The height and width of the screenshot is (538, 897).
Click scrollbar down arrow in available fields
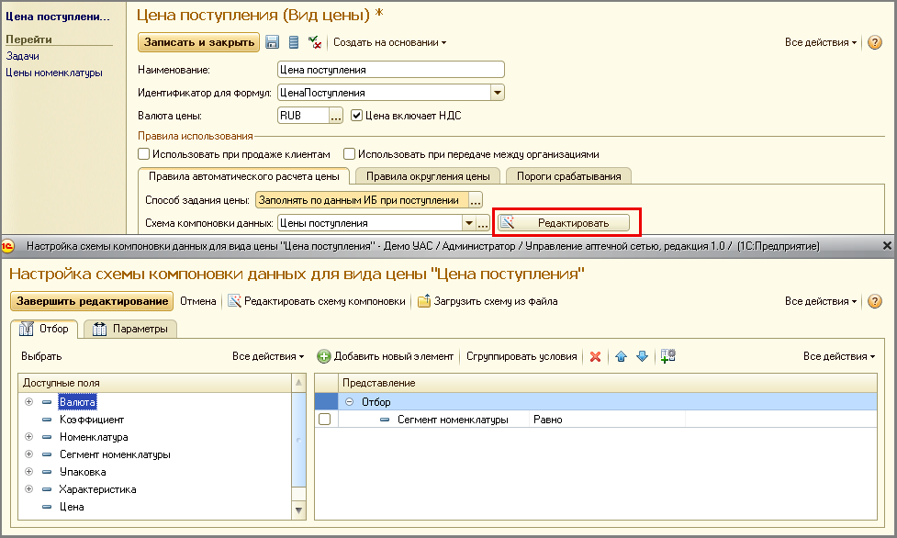[298, 510]
